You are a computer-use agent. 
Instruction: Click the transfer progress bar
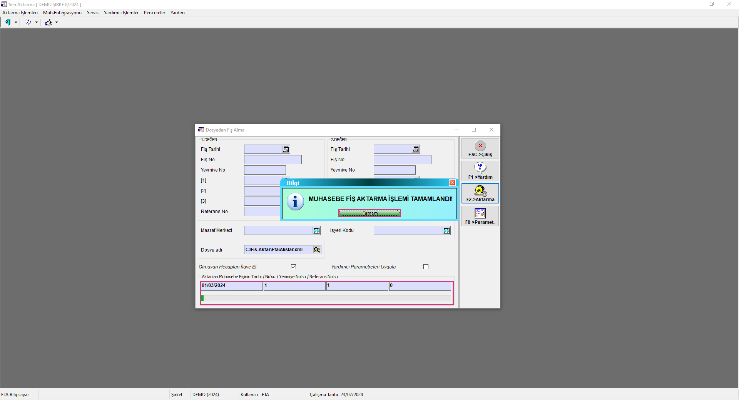326,298
